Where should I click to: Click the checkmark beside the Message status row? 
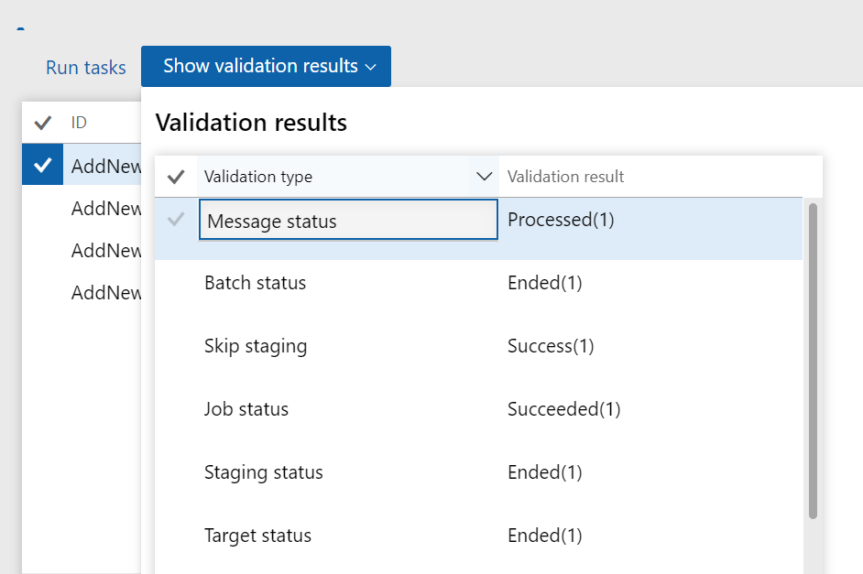tap(176, 219)
